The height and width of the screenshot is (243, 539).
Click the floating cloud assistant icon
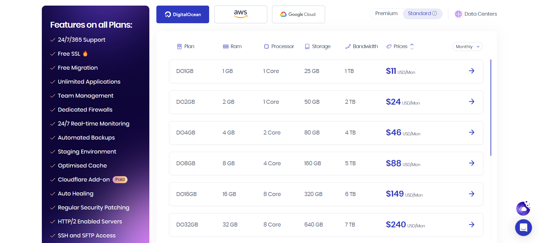coord(523,208)
